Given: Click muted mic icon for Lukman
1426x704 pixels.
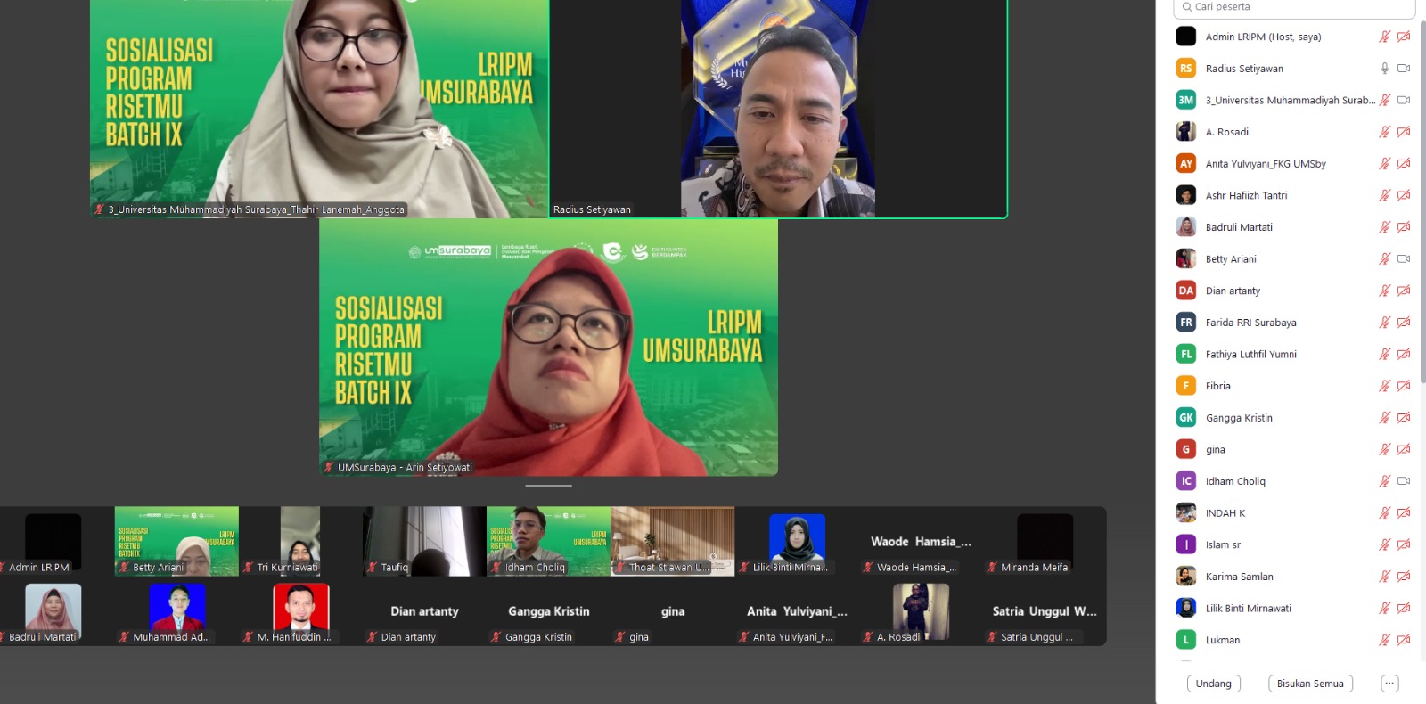Looking at the screenshot, I should point(1384,640).
